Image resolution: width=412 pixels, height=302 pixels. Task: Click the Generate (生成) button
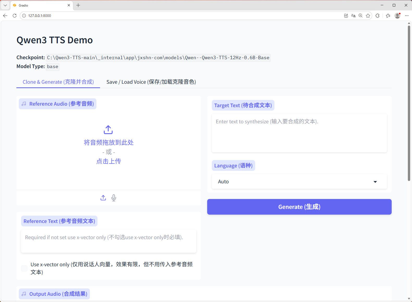click(x=299, y=207)
